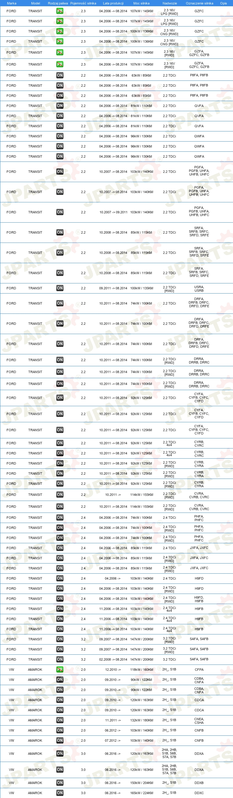Select the engine code cell 'USRA, USRB'
This screenshot has width=233, height=798.
click(199, 289)
